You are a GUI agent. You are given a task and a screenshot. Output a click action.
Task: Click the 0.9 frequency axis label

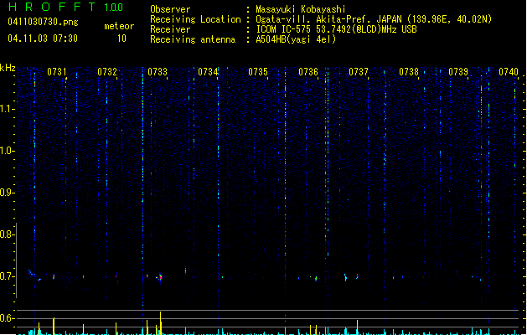click(x=8, y=193)
